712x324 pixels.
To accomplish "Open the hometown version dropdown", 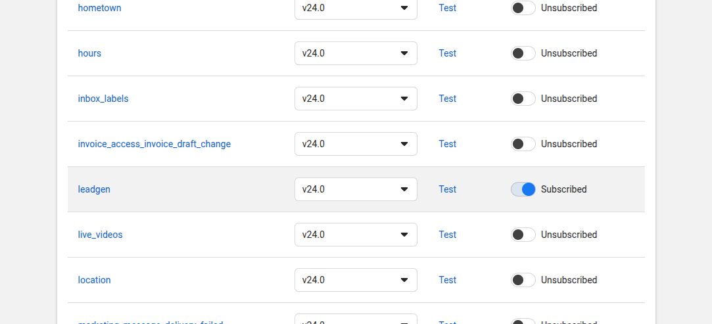I will click(x=356, y=8).
